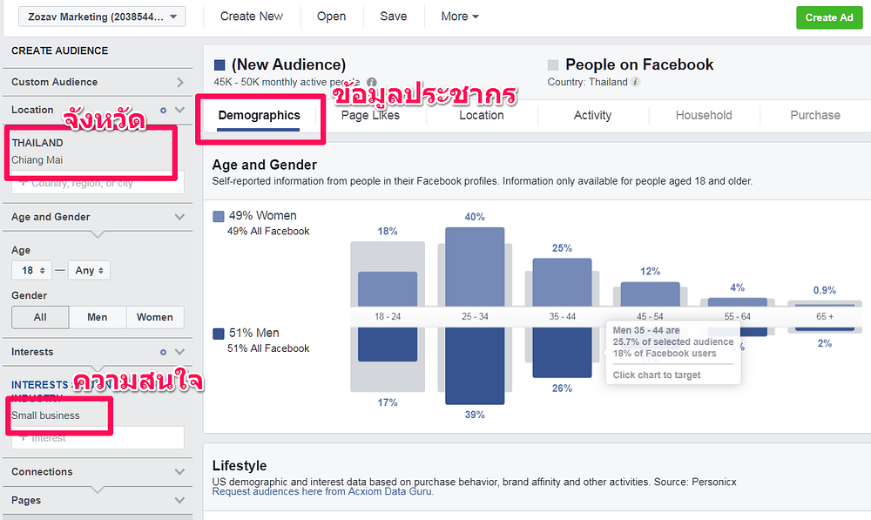
Task: Expand the Custom Audience section arrow
Action: [x=180, y=82]
